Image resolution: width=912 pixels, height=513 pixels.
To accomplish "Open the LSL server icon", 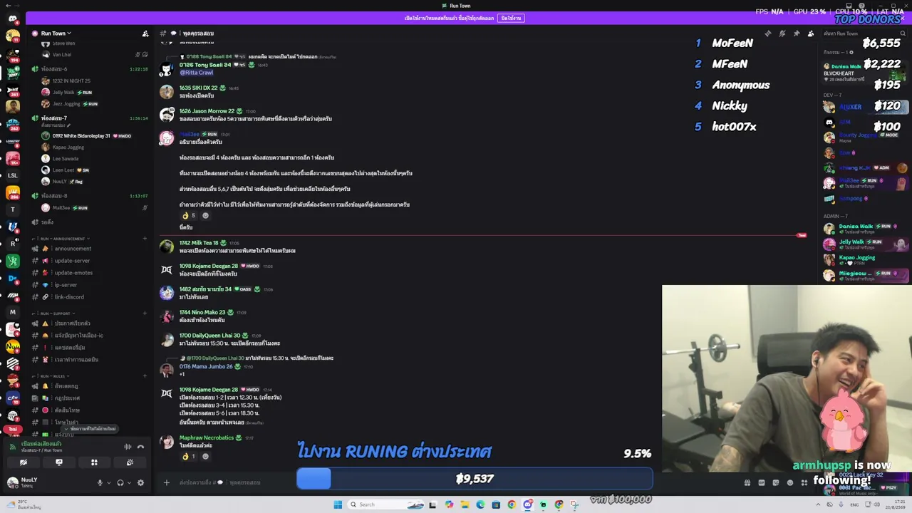I will click(12, 175).
